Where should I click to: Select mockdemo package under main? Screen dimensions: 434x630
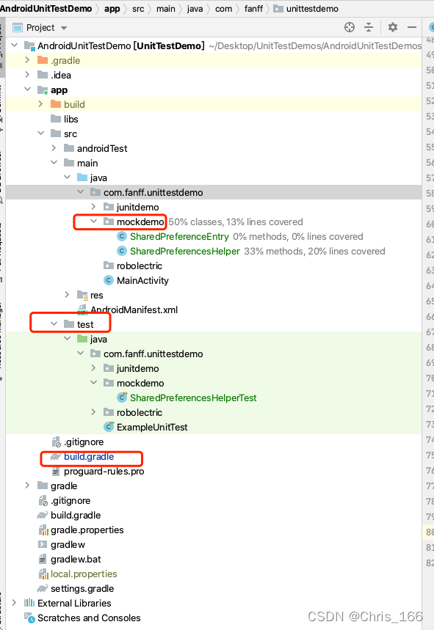140,221
